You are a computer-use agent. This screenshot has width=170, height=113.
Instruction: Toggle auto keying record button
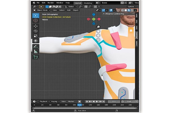point(80,101)
